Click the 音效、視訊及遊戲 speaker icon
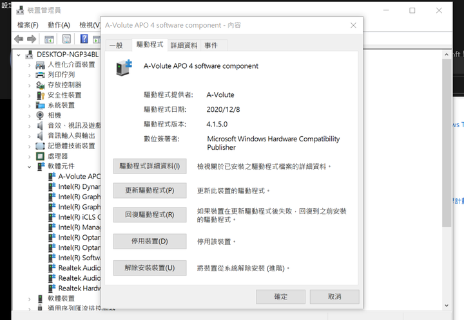The width and height of the screenshot is (464, 320). point(40,126)
